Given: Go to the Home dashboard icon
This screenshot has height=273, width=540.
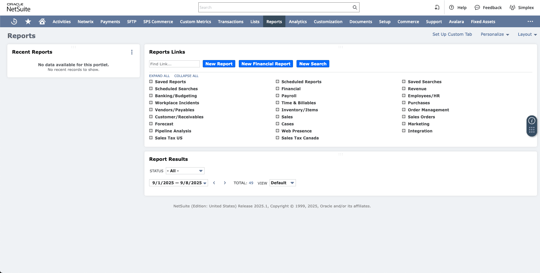Looking at the screenshot, I should (42, 22).
